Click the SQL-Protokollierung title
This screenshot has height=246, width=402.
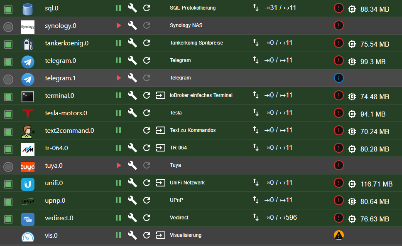coord(193,8)
